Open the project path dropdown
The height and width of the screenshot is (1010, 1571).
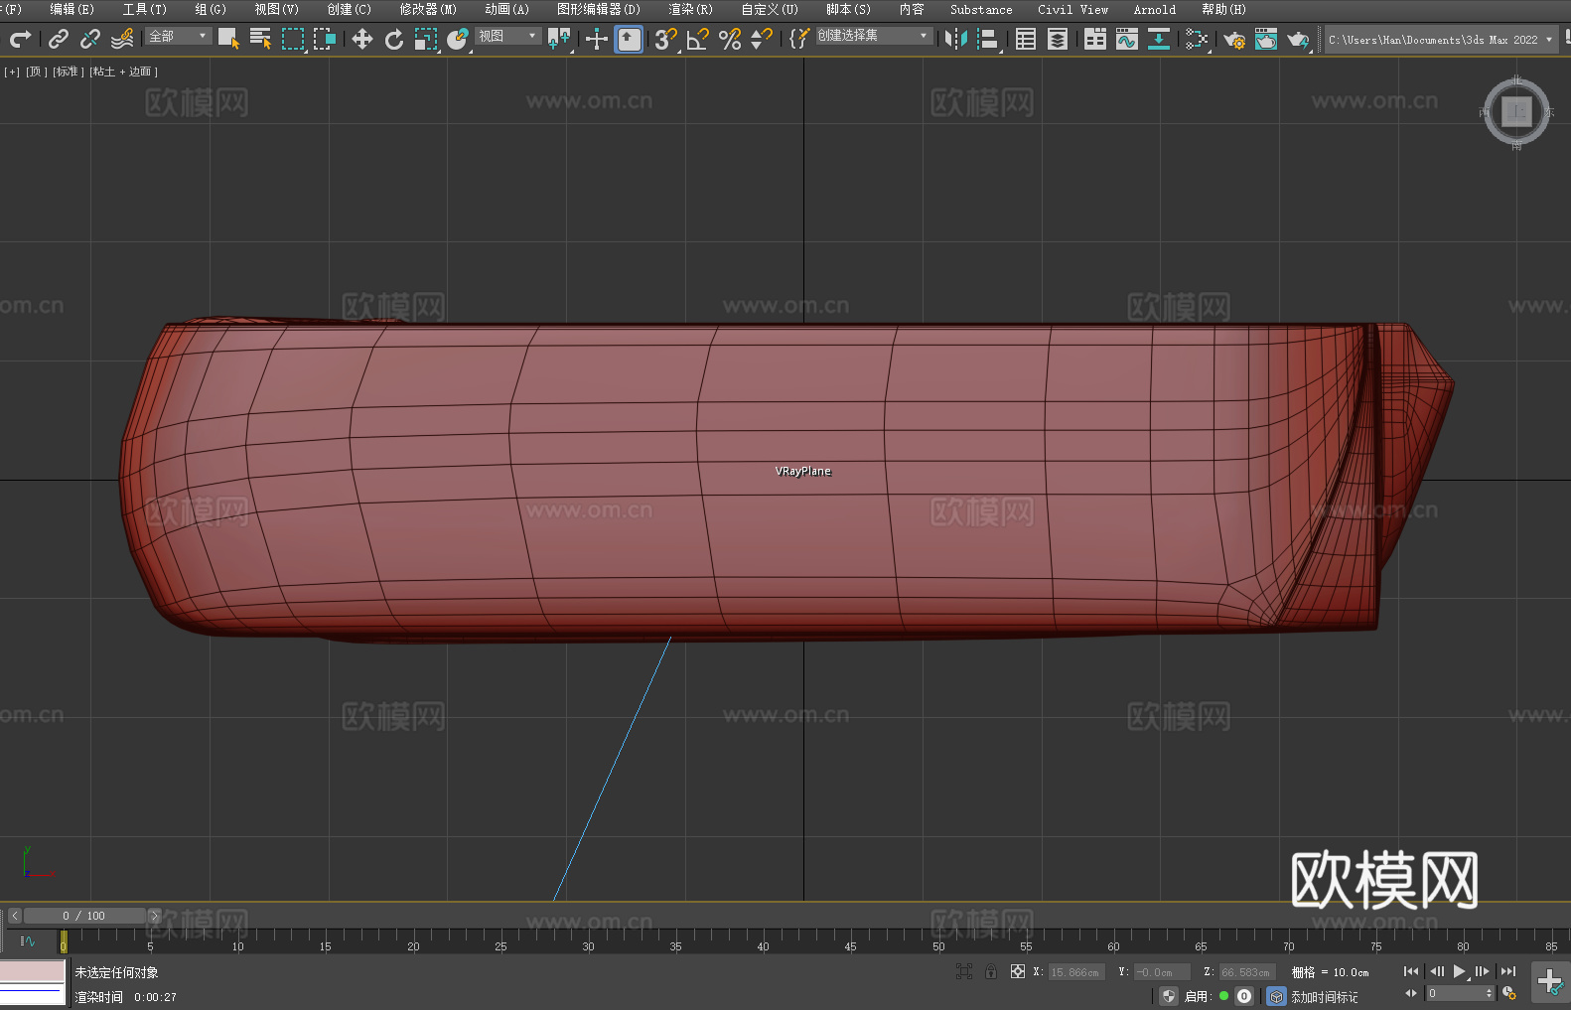(1441, 40)
